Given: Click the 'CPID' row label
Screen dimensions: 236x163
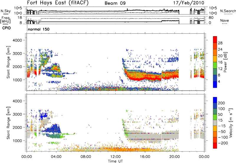Looking at the screenshot, I should (6, 28).
